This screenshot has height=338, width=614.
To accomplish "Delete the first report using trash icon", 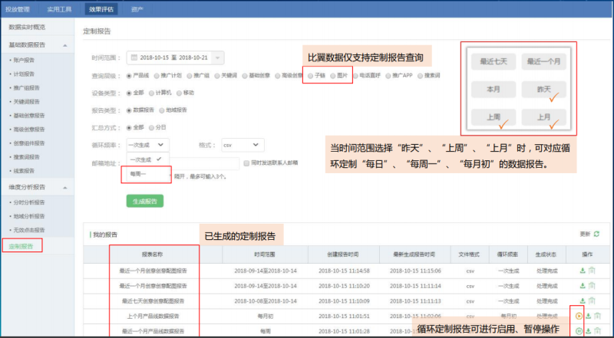I will pos(592,271).
